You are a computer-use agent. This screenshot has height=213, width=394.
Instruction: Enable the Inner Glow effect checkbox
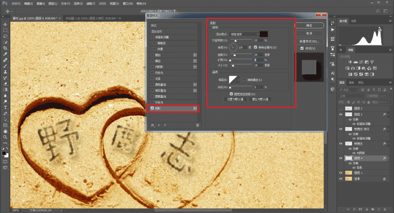click(152, 73)
